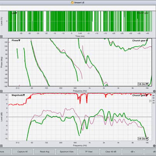
Task: Click the Smaart LE app icon in title bar
Action: click(73, 2)
